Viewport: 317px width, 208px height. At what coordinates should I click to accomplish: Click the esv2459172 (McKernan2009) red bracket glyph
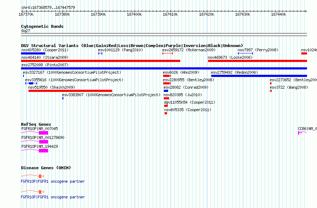[168, 53]
